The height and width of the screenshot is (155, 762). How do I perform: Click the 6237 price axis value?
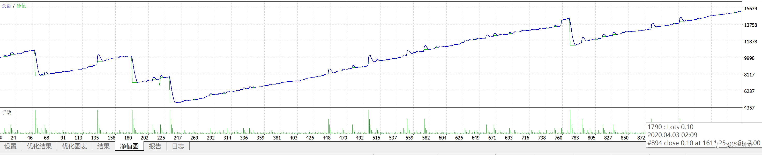pyautogui.click(x=749, y=91)
